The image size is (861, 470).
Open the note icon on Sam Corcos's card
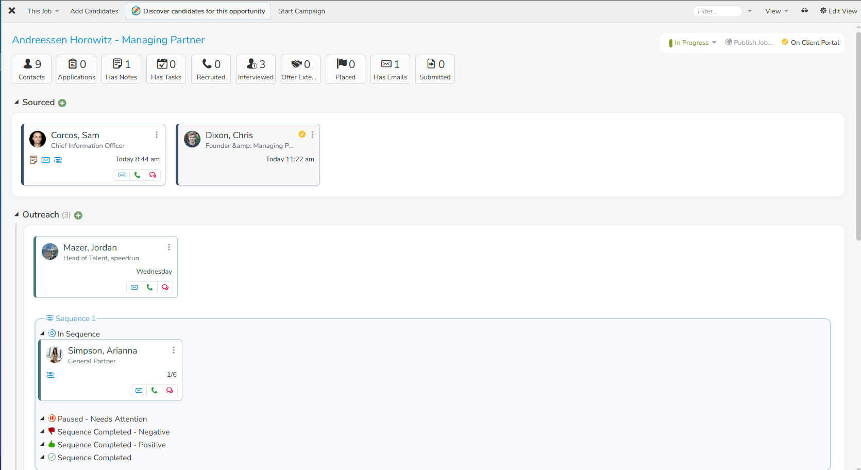[x=33, y=160]
